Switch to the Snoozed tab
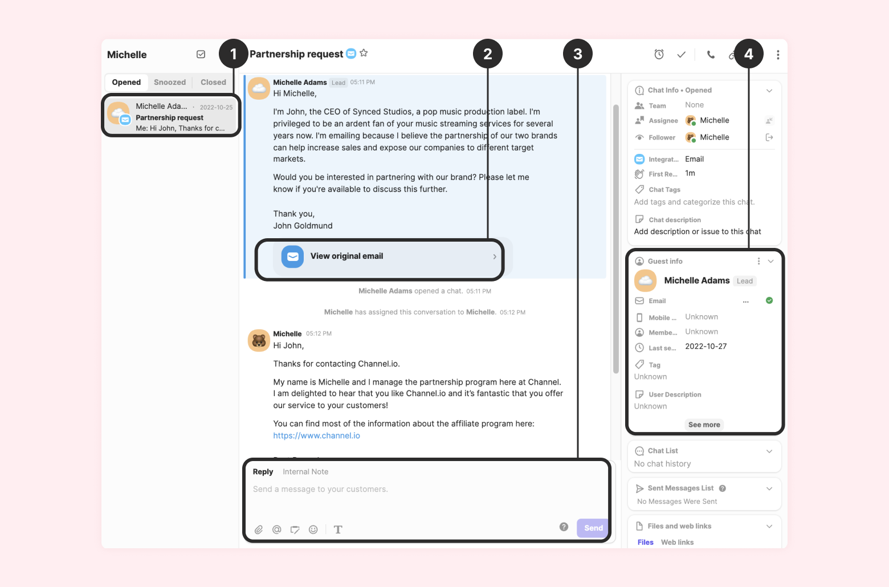889x587 pixels. point(170,82)
